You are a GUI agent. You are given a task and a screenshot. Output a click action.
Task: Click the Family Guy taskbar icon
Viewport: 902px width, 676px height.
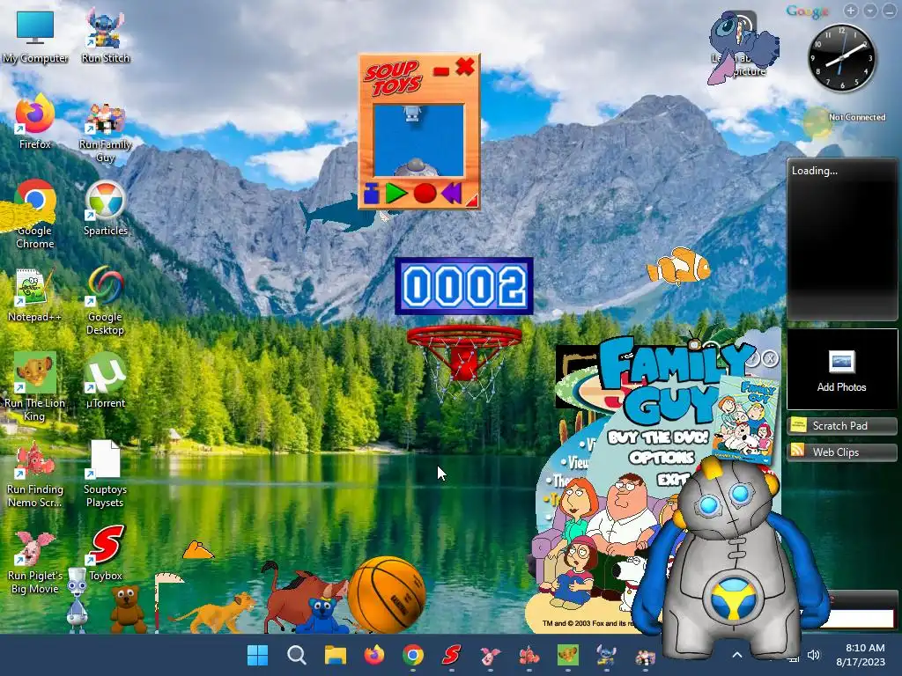coord(646,655)
